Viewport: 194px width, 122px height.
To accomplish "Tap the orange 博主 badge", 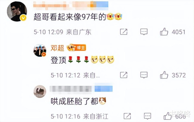I will [x=76, y=47].
